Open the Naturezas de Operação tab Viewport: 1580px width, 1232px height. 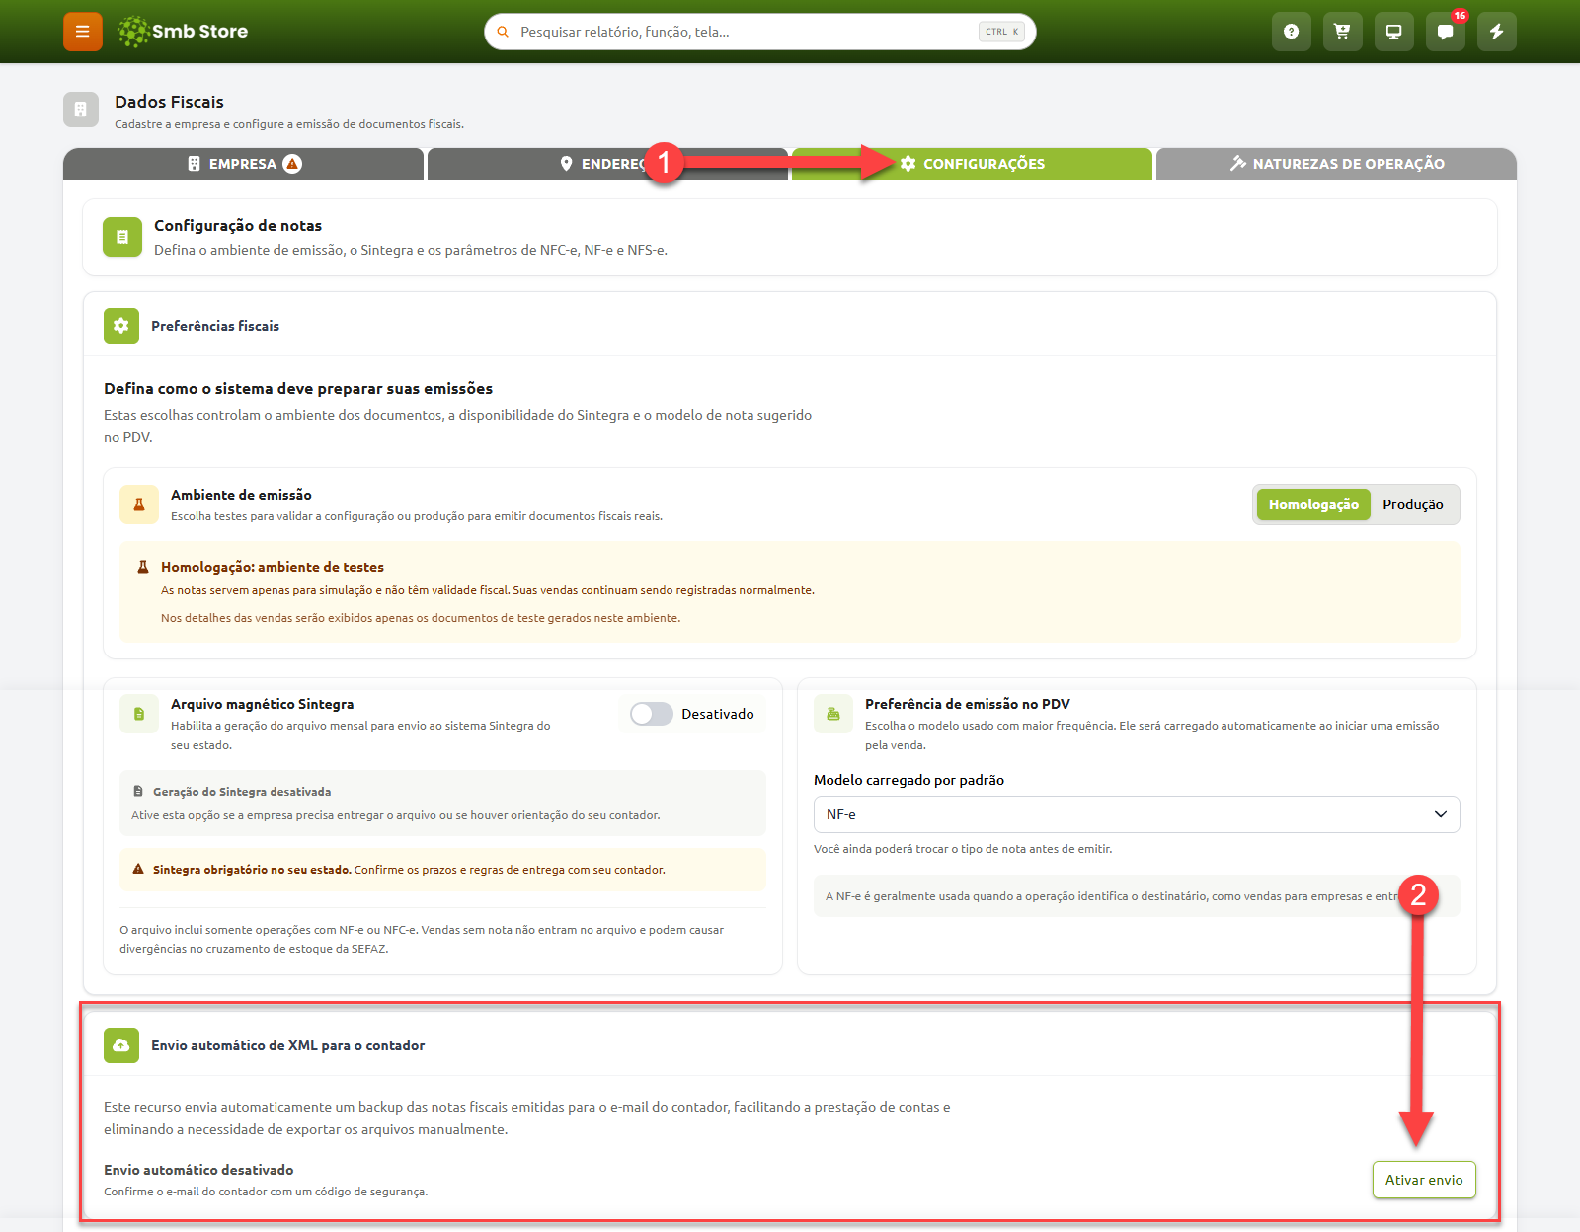point(1336,164)
